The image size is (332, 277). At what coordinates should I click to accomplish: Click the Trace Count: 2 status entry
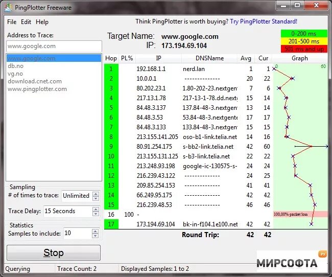point(77,269)
